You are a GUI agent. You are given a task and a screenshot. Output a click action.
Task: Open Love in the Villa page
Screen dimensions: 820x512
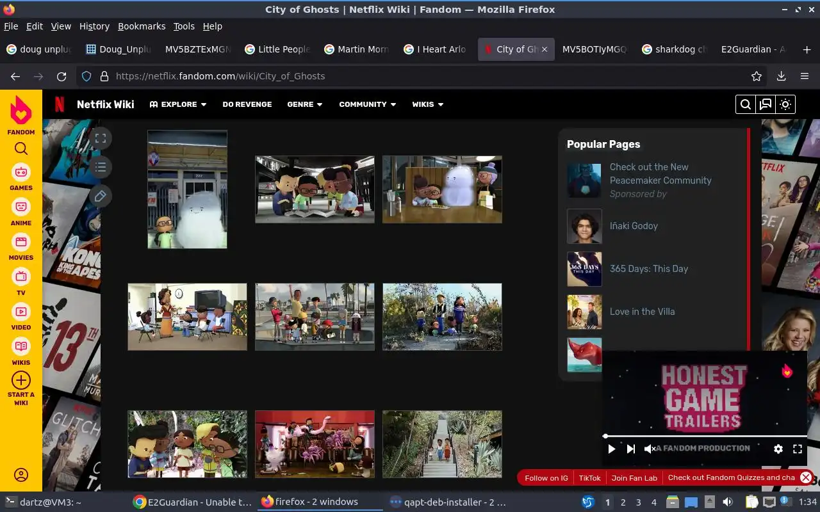(642, 312)
